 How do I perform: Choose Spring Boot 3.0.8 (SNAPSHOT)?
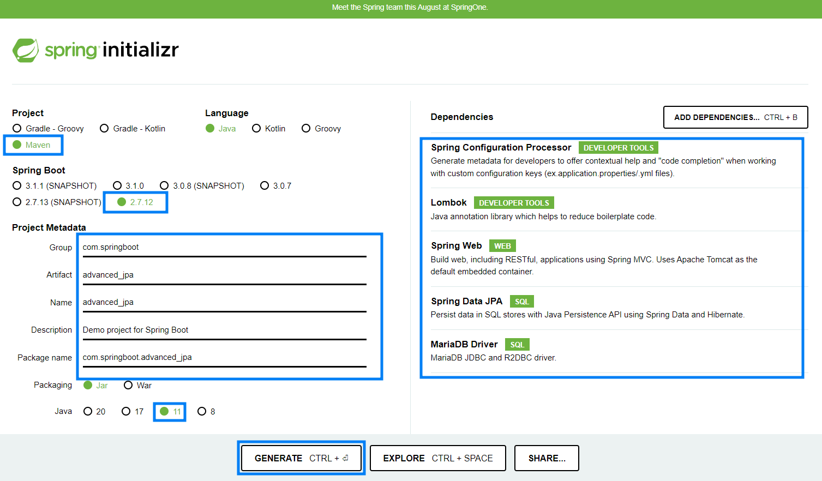[202, 186]
